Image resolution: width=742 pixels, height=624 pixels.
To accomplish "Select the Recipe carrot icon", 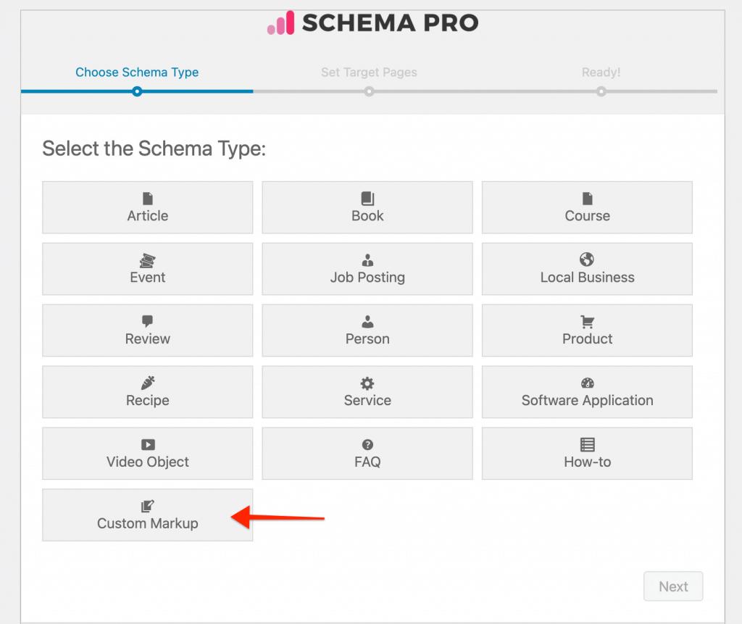I will (147, 383).
